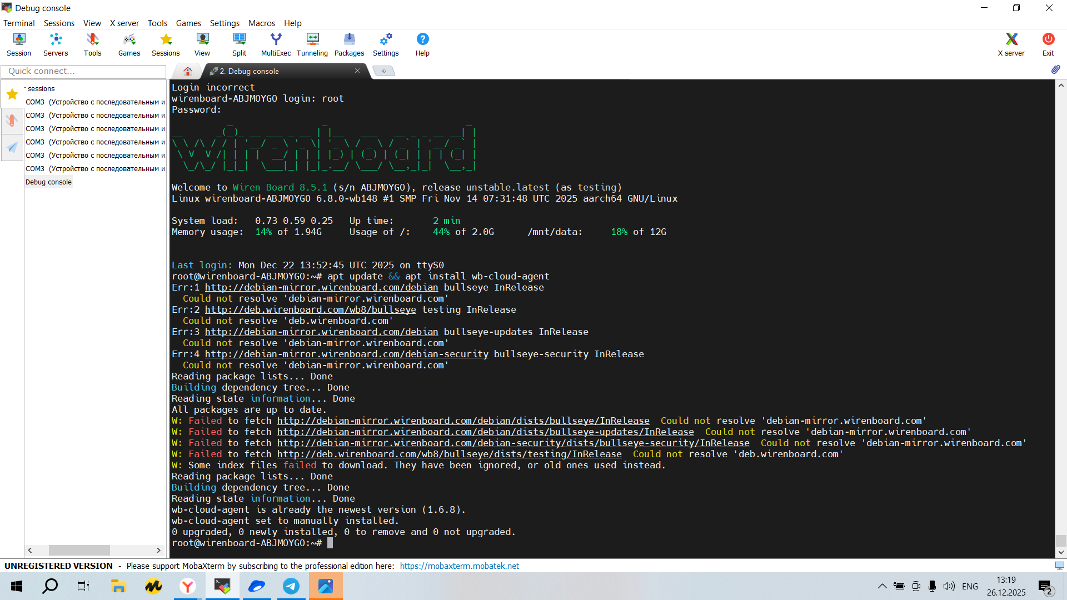Click the Quick connect input field
Screen dimensions: 1067x600
coord(83,71)
